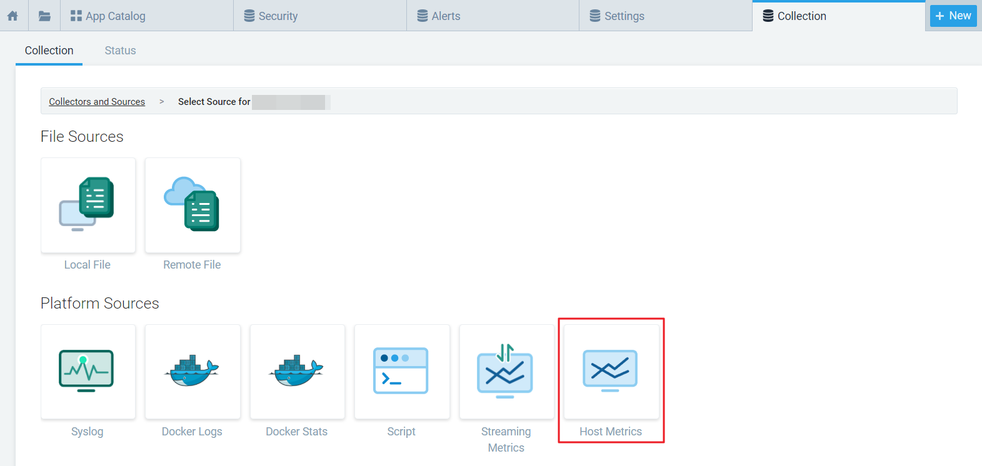Select the Docker Logs whale icon
This screenshot has width=982, height=466.
pyautogui.click(x=193, y=371)
